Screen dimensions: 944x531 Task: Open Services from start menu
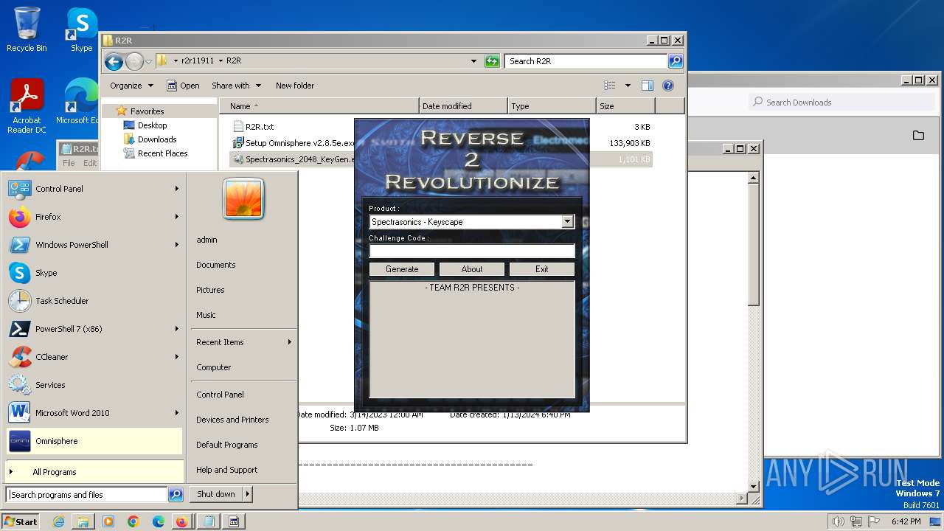tap(94, 385)
